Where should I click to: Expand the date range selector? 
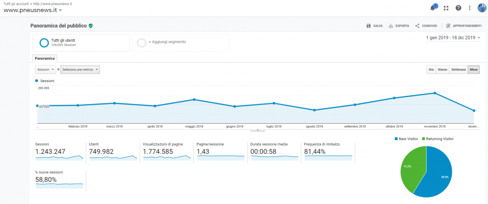click(453, 37)
